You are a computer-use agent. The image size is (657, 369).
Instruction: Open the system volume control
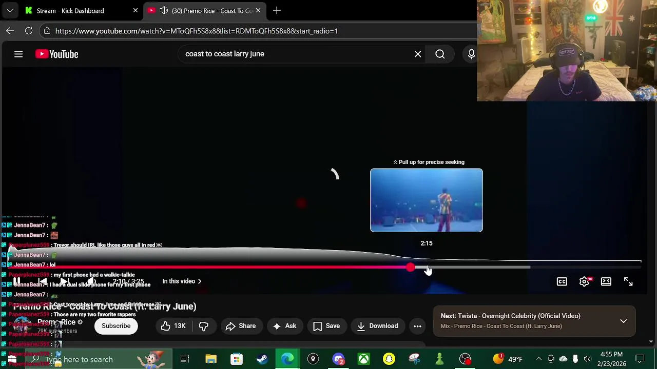[x=587, y=359]
